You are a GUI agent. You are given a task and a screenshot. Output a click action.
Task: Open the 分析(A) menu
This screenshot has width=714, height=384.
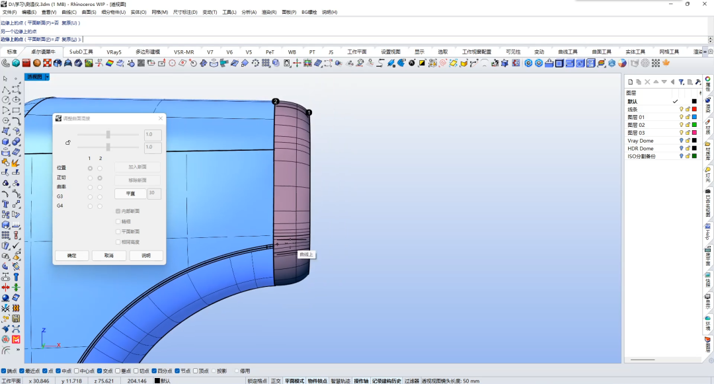coord(249,13)
